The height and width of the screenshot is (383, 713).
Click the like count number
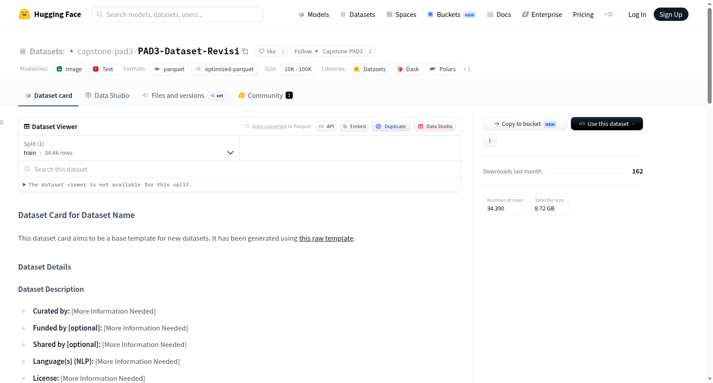[x=283, y=51]
